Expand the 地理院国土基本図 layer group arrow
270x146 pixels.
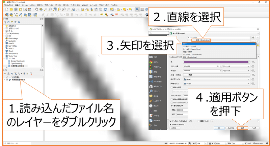tap(4, 80)
